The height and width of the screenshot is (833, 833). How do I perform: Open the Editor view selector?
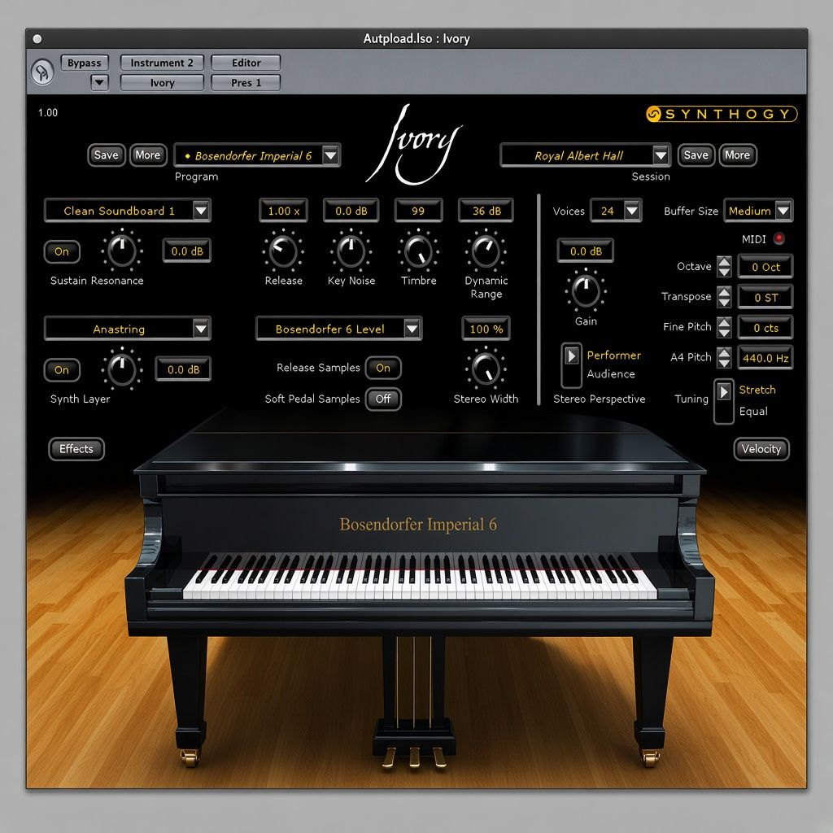tap(246, 63)
